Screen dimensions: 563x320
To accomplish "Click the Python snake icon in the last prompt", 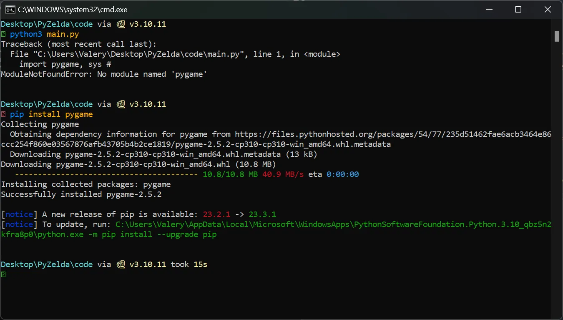I will (x=121, y=265).
